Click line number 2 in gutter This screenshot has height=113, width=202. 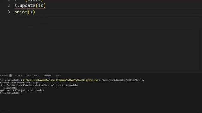(9, 6)
